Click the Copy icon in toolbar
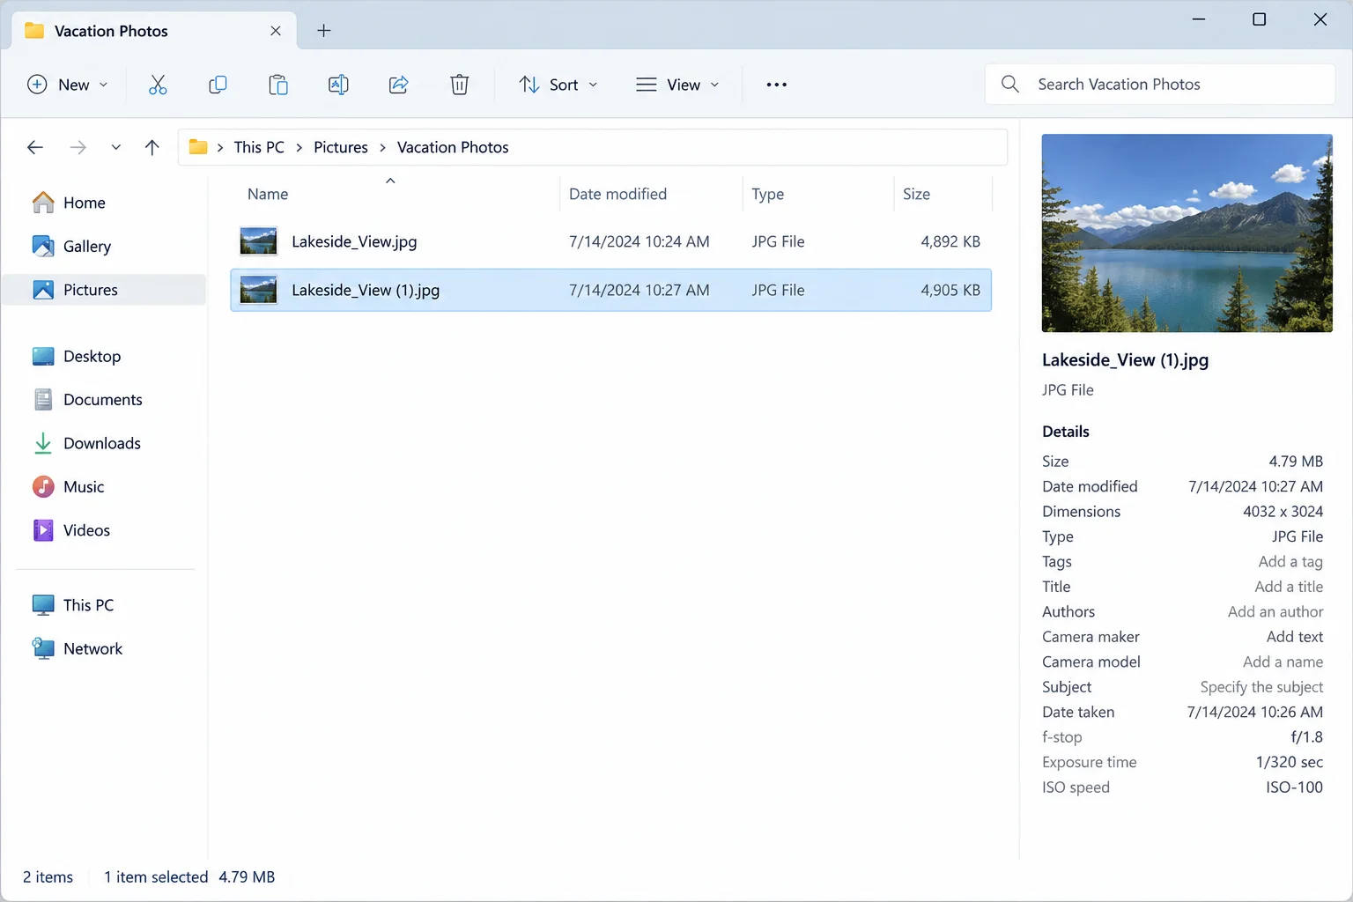 point(218,85)
